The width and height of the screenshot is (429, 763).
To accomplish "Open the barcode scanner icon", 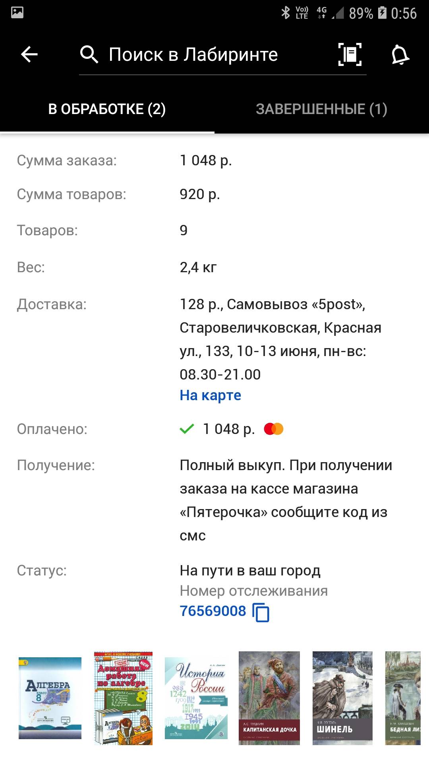I will tap(350, 54).
